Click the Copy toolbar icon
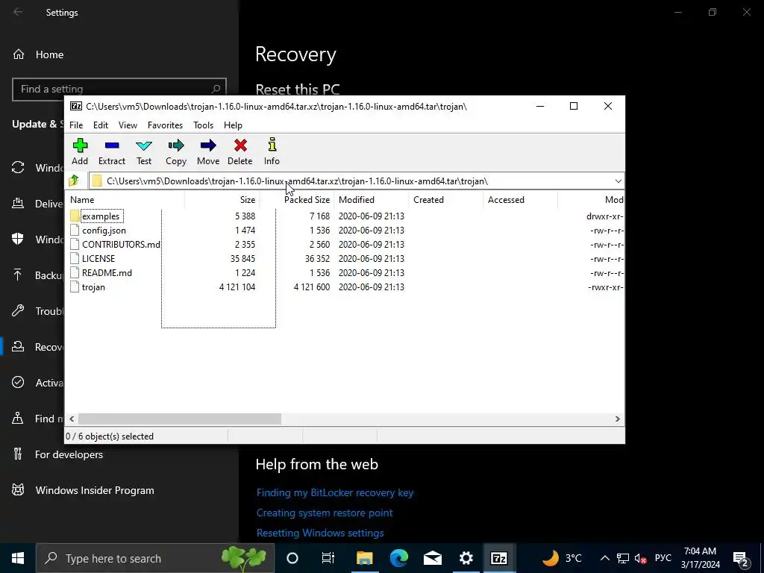 (x=176, y=145)
